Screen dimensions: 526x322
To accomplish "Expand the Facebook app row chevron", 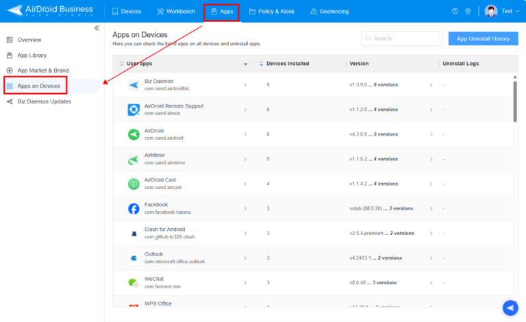I will [x=245, y=209].
